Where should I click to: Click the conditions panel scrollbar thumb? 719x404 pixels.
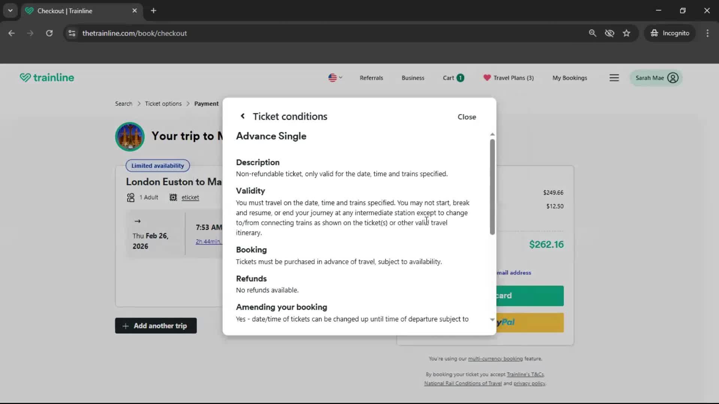(492, 187)
